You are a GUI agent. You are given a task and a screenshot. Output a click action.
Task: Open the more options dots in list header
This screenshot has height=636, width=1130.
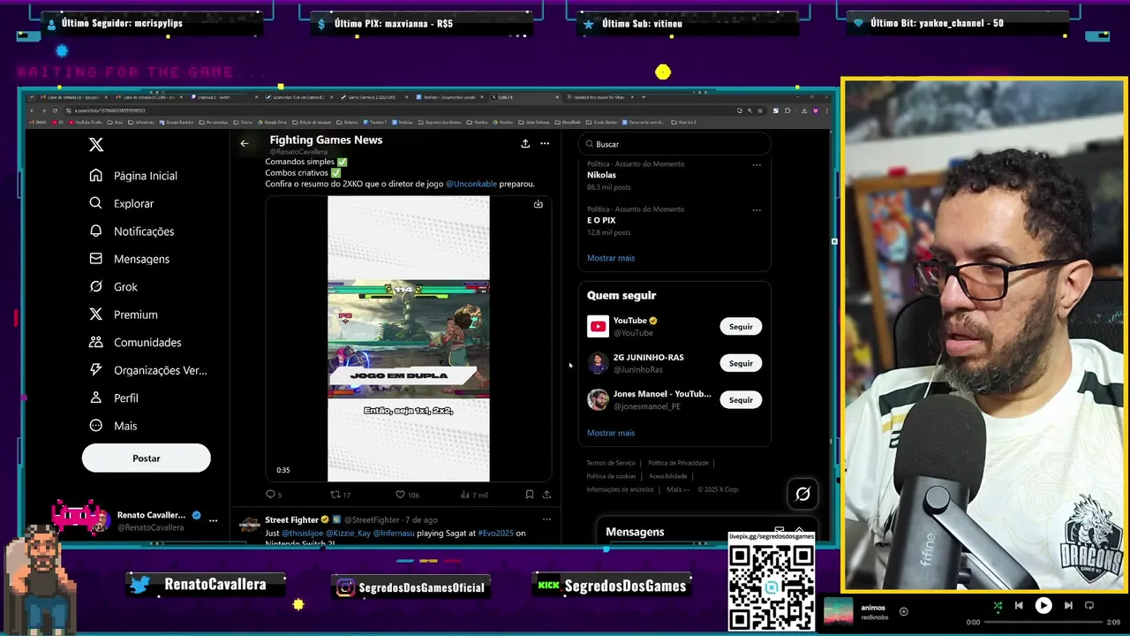545,143
